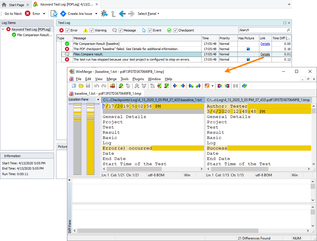Image resolution: width=317 pixels, height=241 pixels.
Task: Click the bug export icon in log toolbar
Action: pyautogui.click(x=104, y=14)
